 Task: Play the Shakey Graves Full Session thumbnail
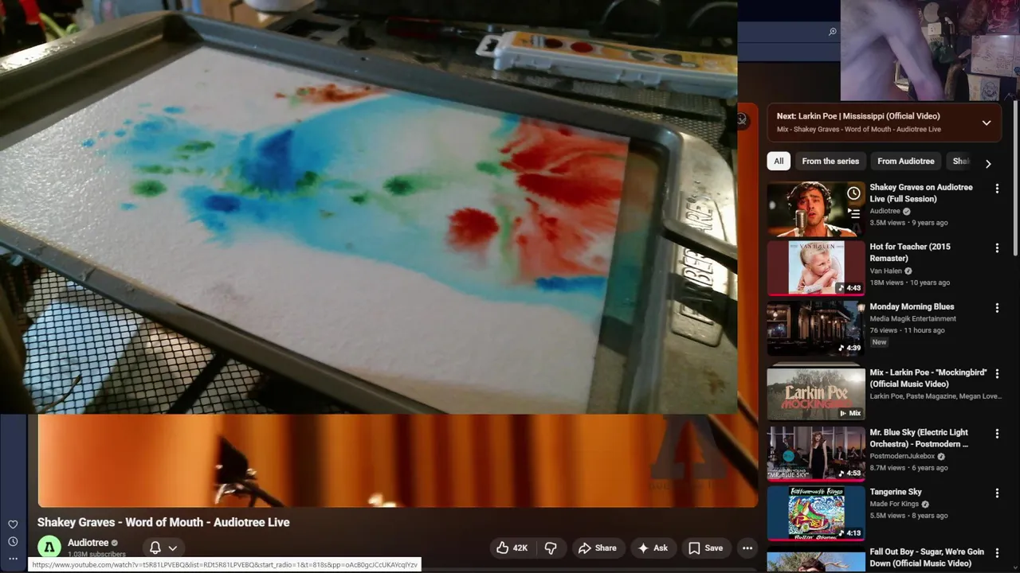pos(815,209)
